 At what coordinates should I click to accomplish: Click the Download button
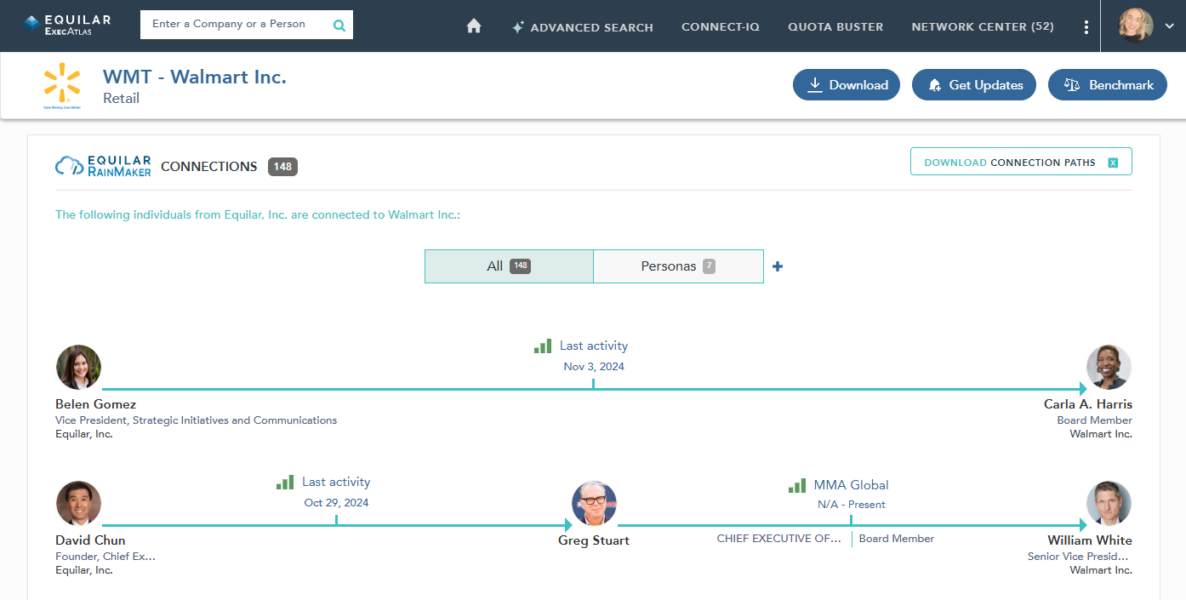[x=847, y=85]
